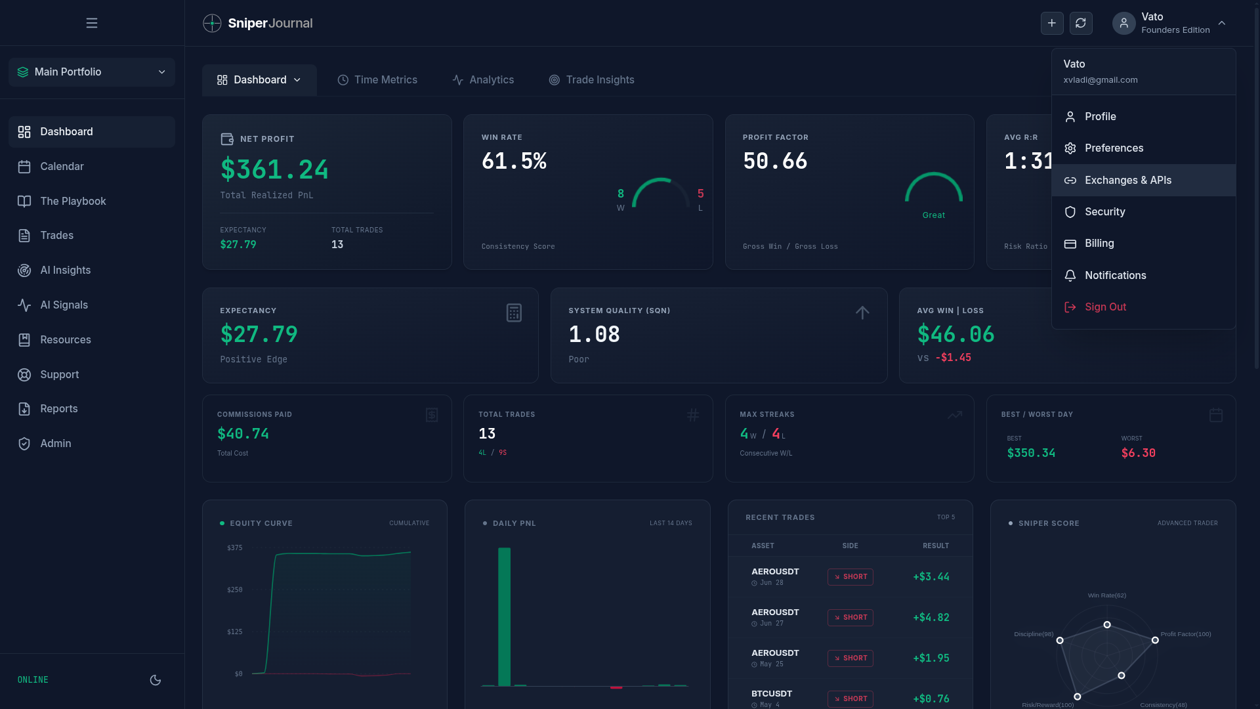Open Admin in the sidebar
This screenshot has height=709, width=1260.
92,444
